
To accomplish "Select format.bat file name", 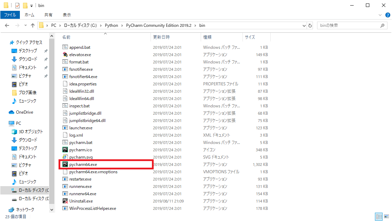I will click(x=79, y=62).
